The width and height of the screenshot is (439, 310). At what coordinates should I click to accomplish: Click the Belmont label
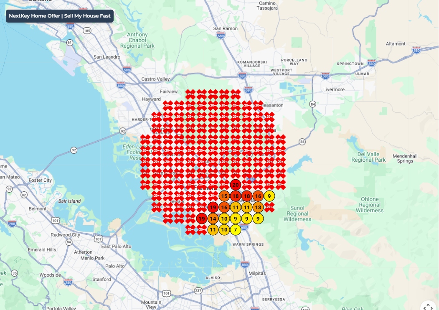click(x=38, y=209)
